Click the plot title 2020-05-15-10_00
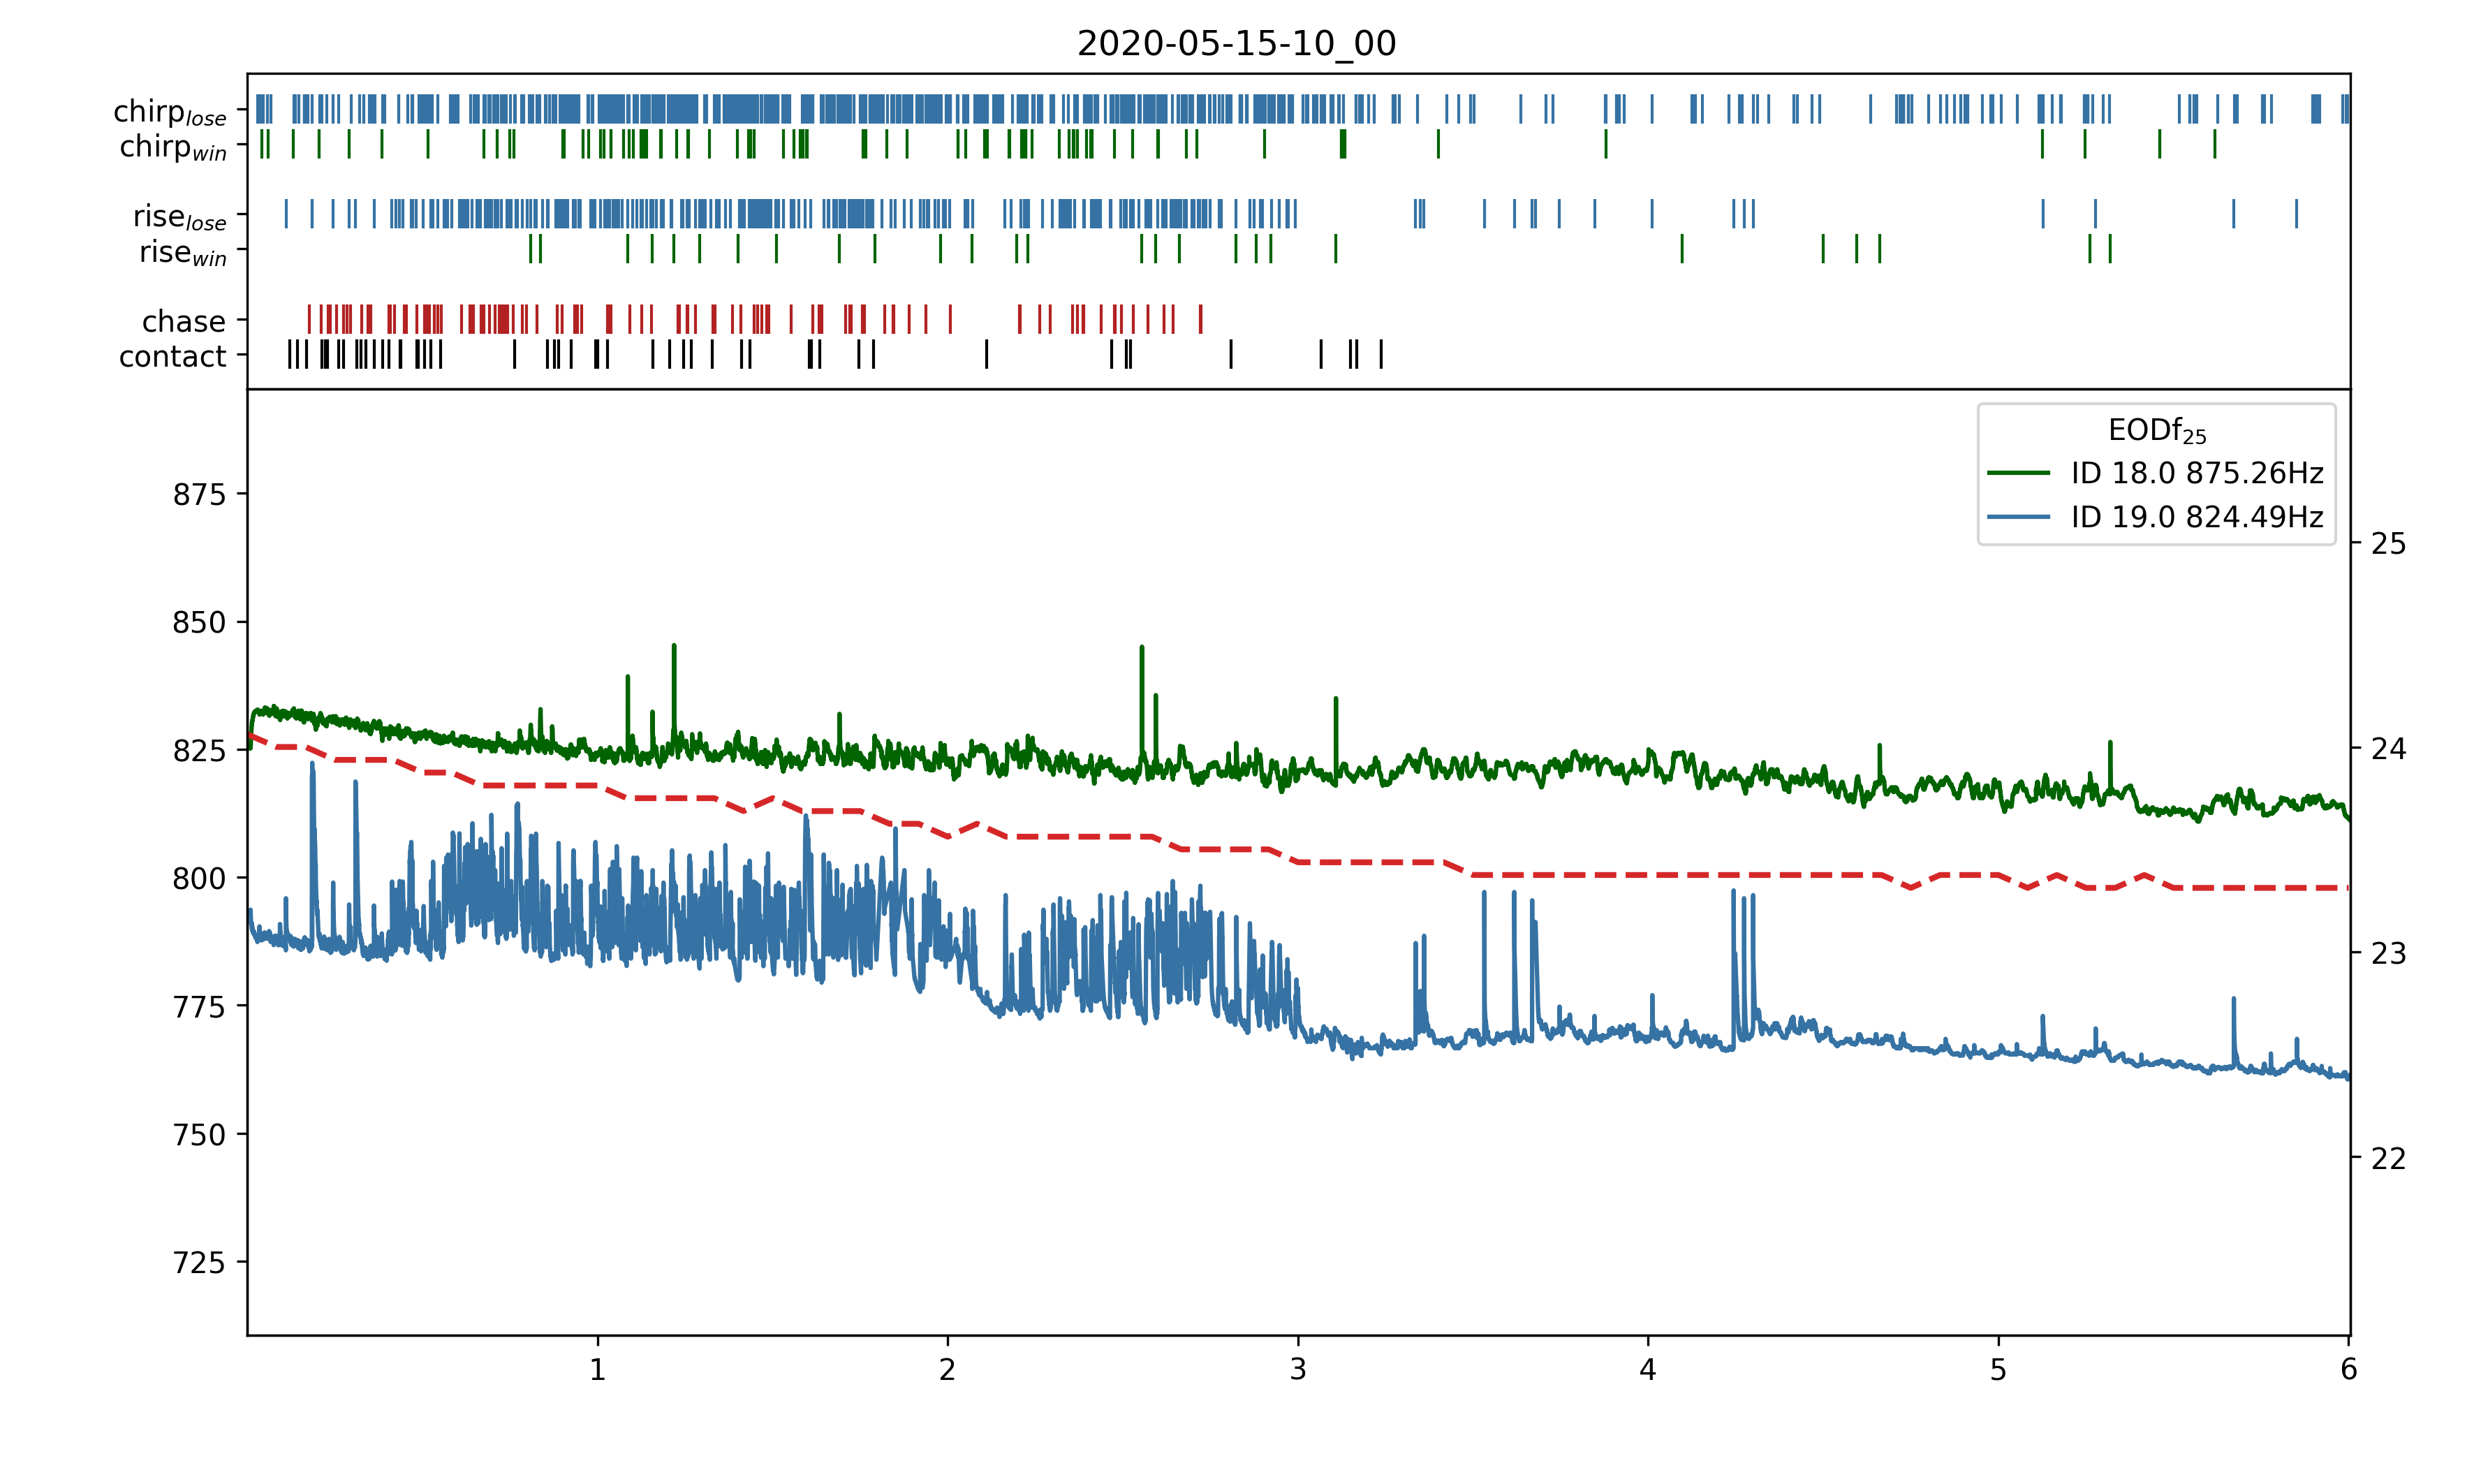This screenshot has width=2474, height=1484. coord(1235,43)
